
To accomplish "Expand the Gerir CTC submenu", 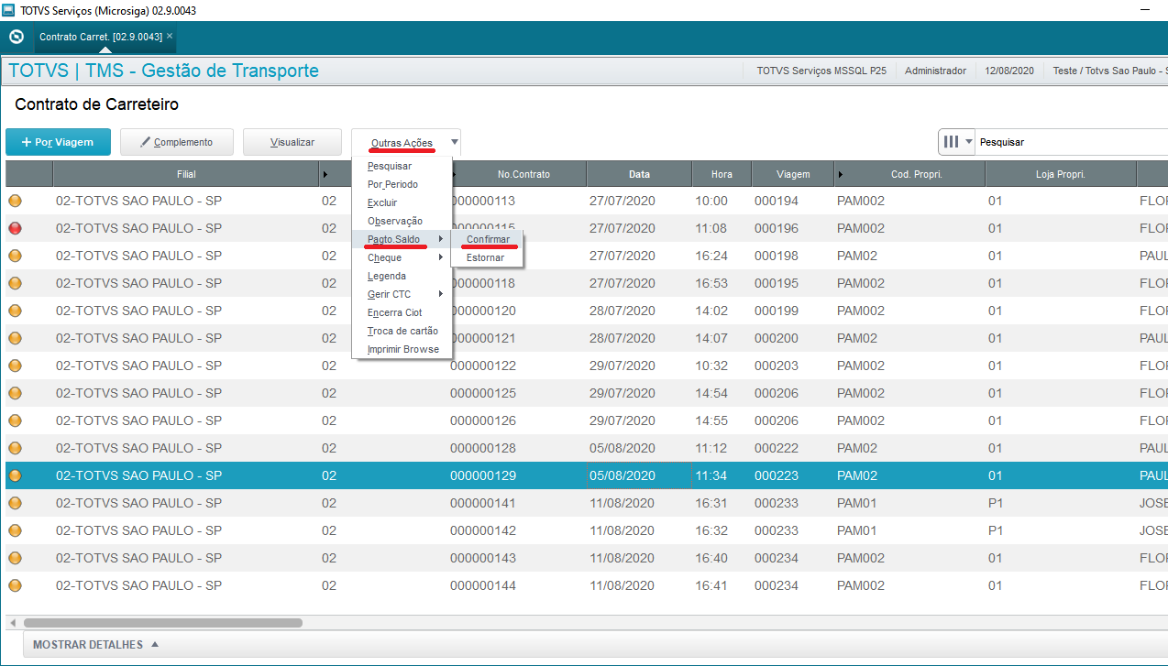I will click(x=402, y=294).
